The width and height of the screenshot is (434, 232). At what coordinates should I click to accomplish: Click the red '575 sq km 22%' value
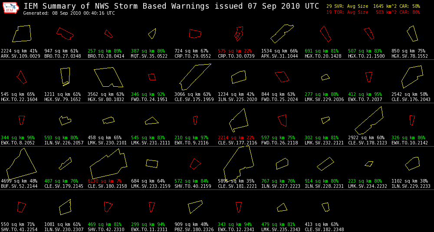235,51
